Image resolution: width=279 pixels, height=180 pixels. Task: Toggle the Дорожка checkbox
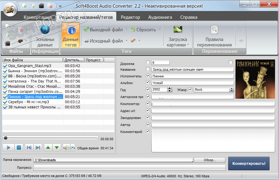pos(148,62)
